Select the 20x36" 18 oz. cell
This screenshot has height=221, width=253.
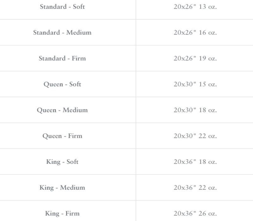pos(195,162)
